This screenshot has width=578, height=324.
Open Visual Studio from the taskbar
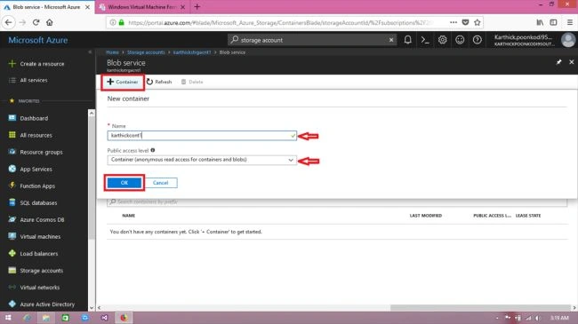tap(104, 318)
